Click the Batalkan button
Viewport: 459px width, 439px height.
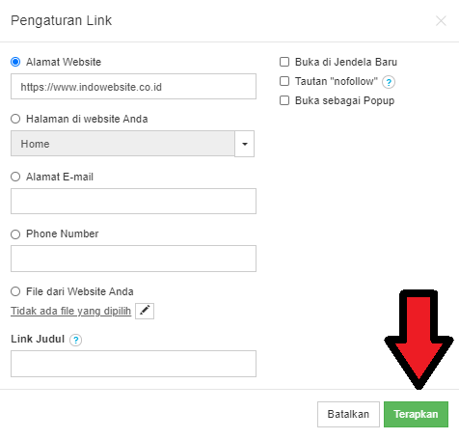click(348, 414)
